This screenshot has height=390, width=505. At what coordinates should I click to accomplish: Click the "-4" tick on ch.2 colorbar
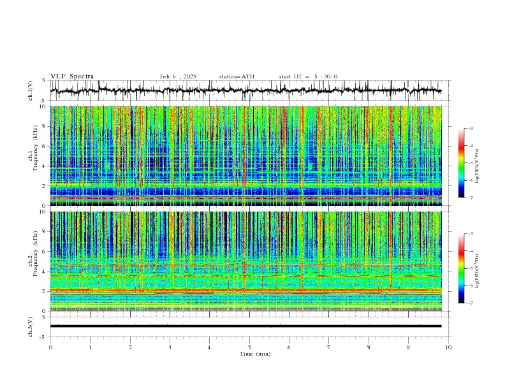[470, 251]
